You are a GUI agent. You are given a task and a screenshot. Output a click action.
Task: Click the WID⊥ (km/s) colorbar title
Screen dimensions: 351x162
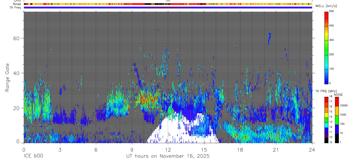327,6
